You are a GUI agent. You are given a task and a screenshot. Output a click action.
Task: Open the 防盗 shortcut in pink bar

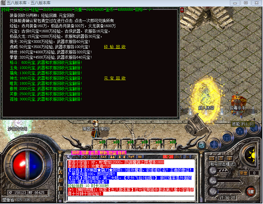(112, 153)
